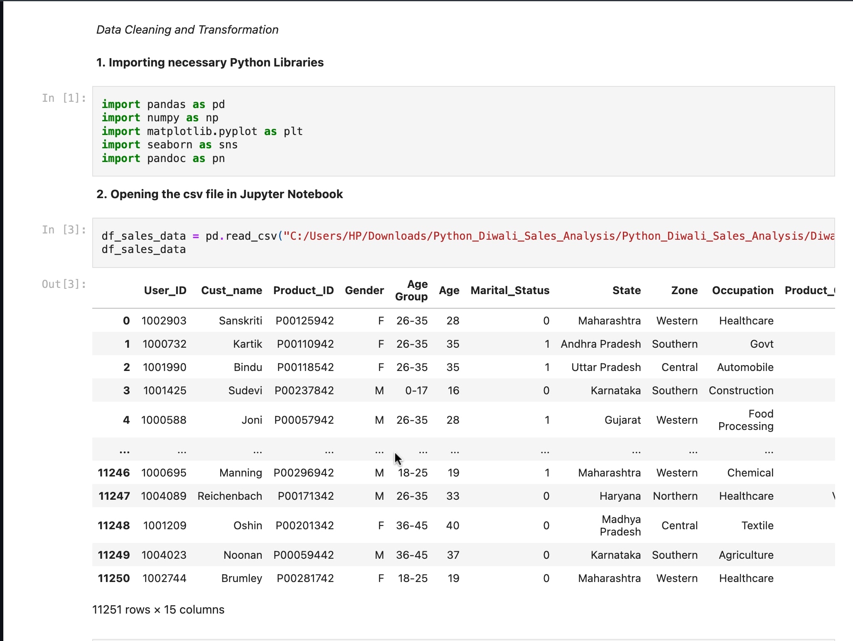
Task: Click the Zone column header
Action: 684,290
